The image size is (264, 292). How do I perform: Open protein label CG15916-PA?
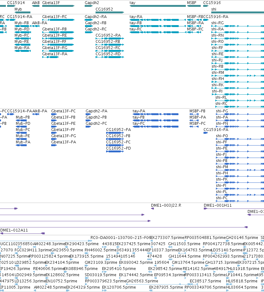coord(216,130)
